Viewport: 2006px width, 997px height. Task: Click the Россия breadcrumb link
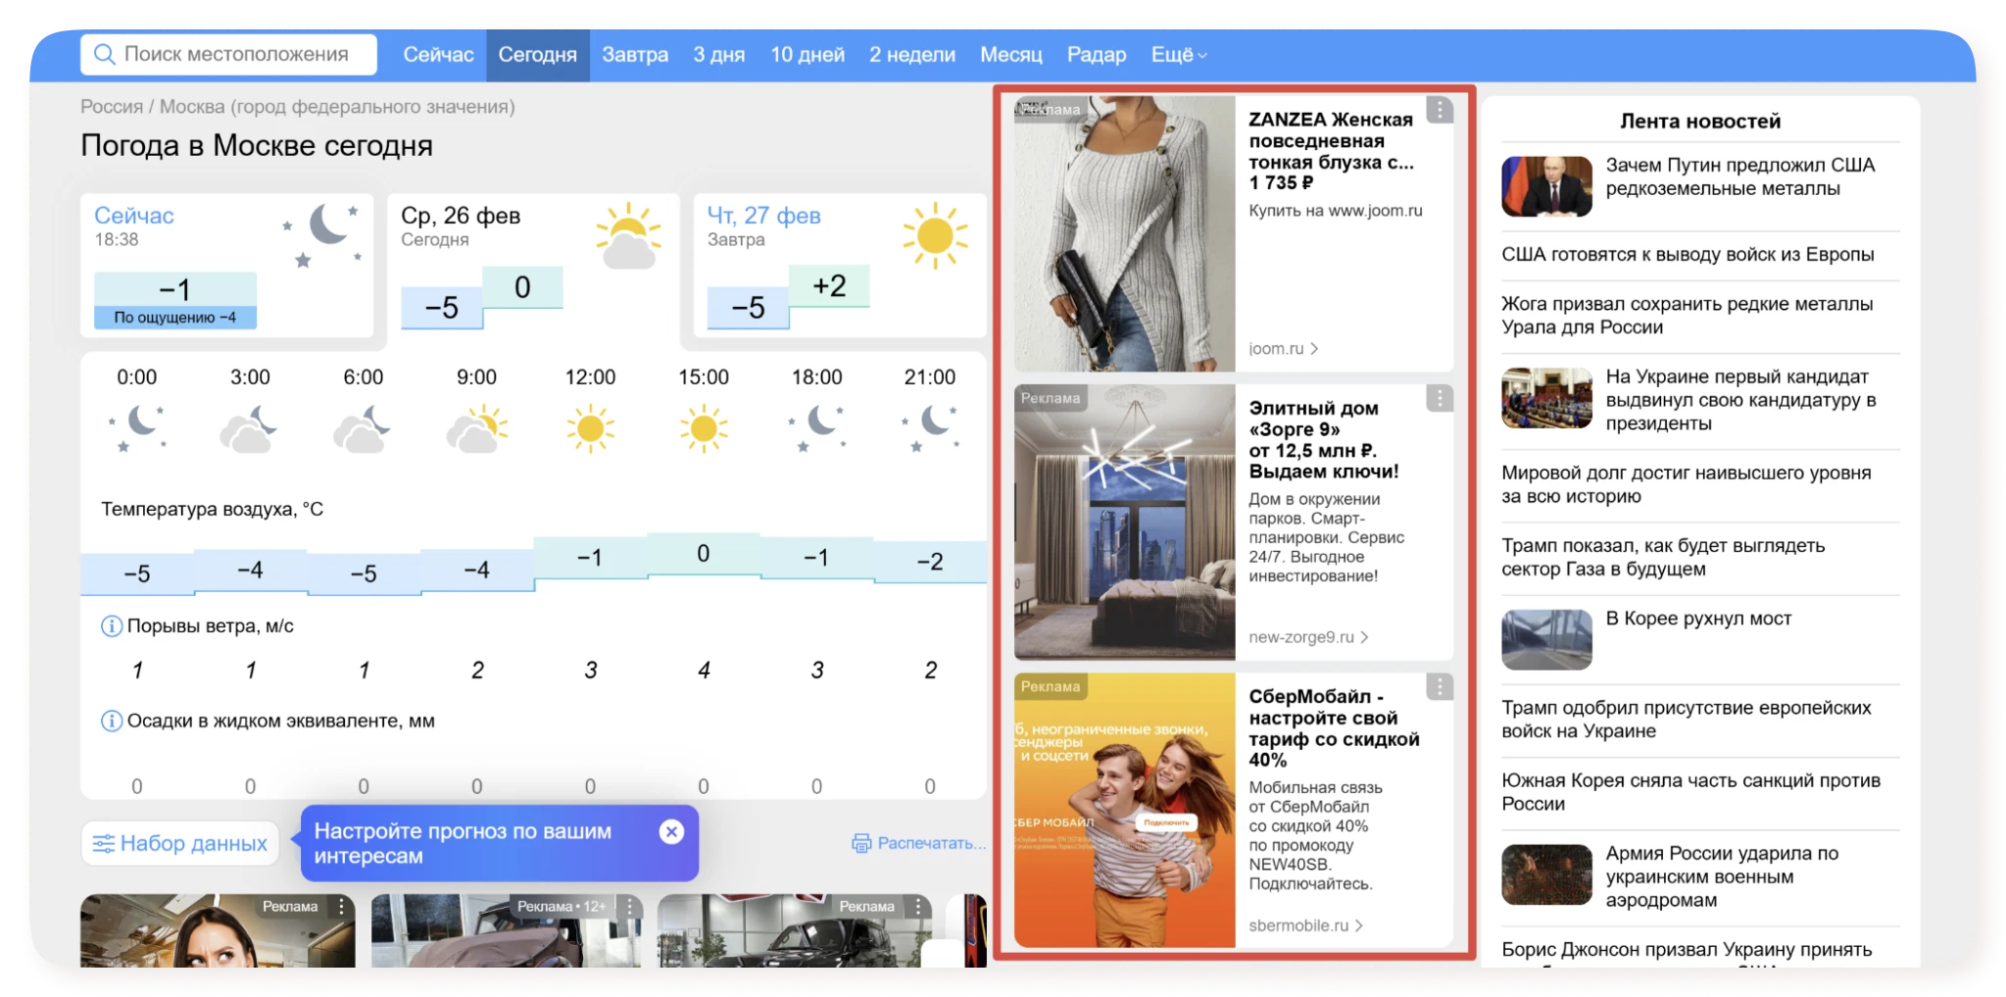111,107
